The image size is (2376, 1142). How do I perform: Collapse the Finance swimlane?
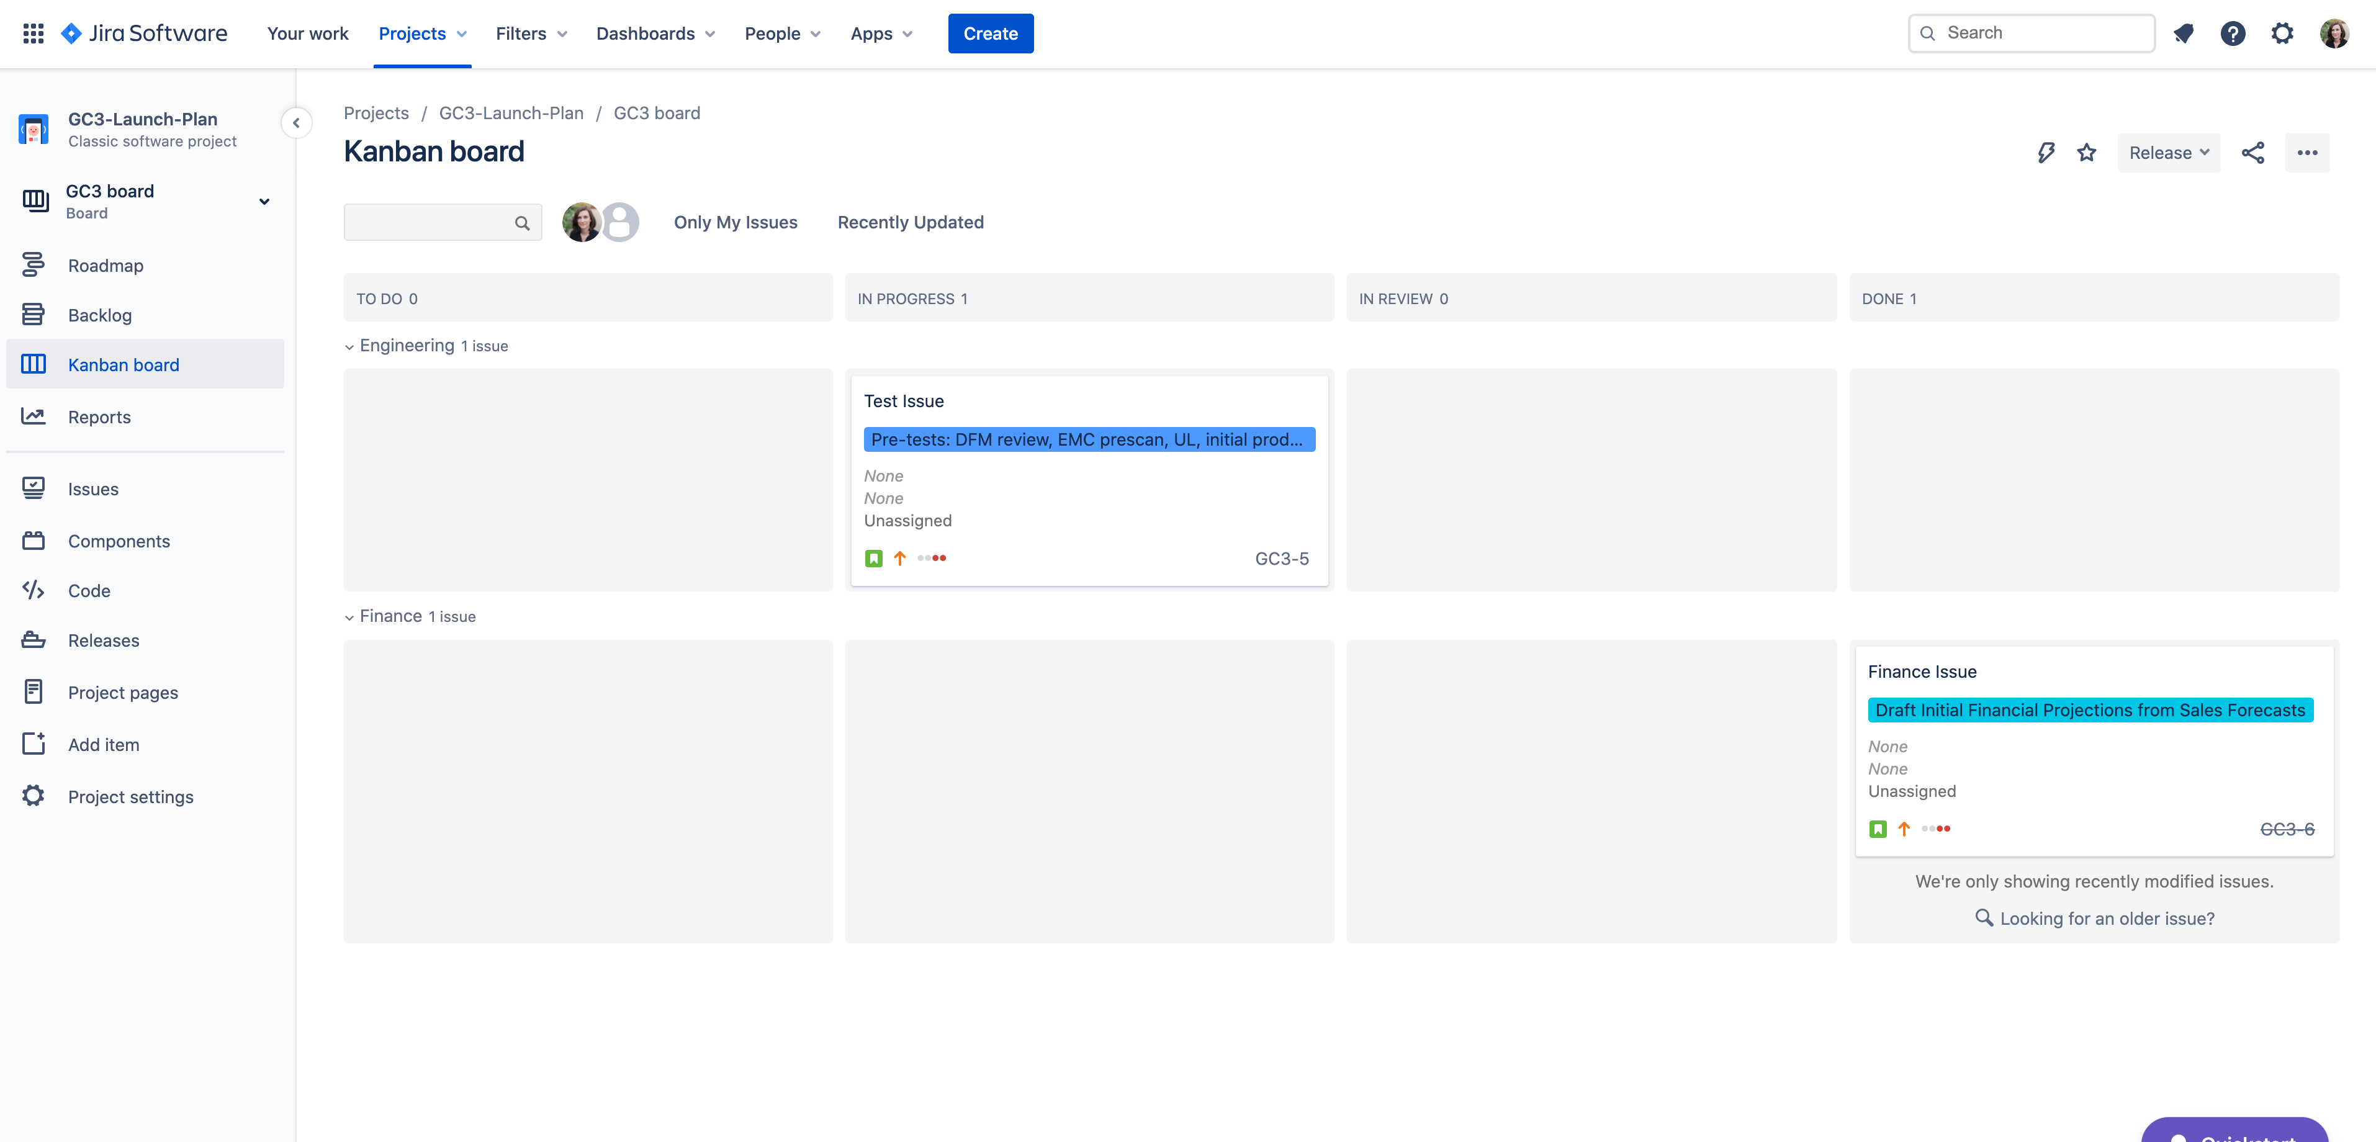point(349,617)
